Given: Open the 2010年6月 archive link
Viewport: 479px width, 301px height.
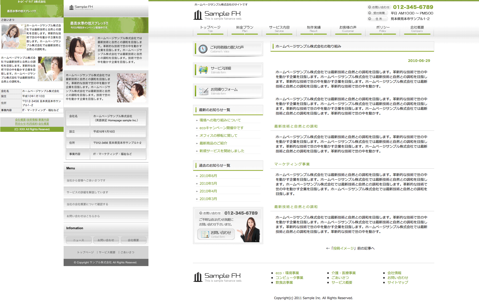Looking at the screenshot, I should (x=208, y=176).
